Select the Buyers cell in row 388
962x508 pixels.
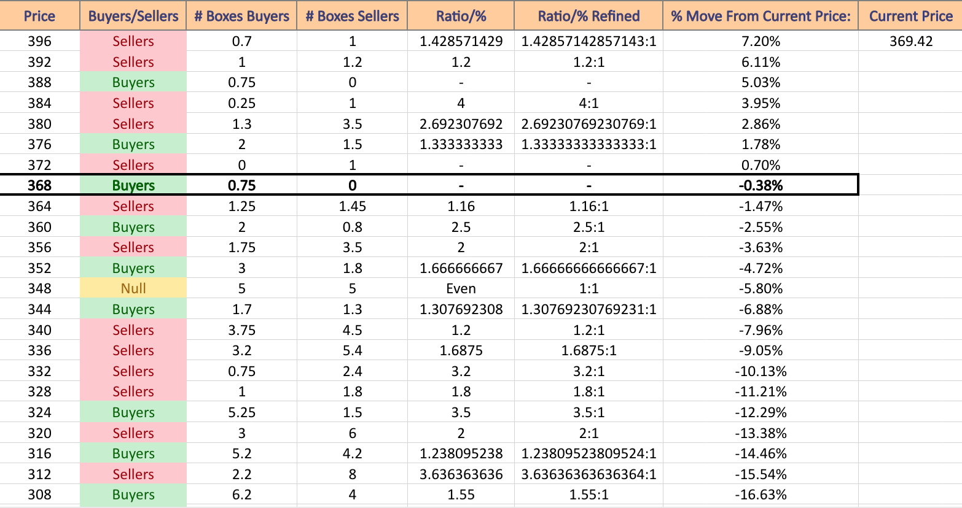pyautogui.click(x=133, y=82)
